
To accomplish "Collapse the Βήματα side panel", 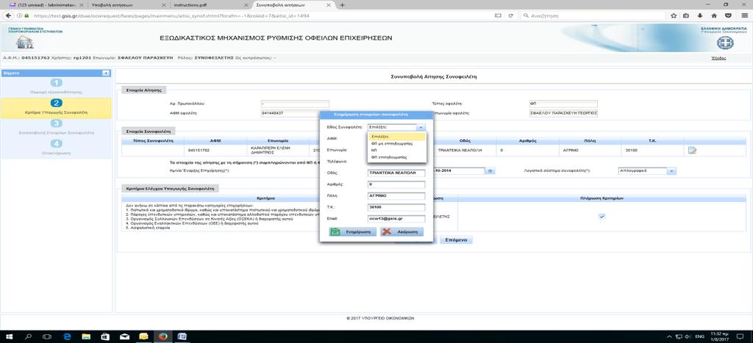I will (106, 73).
